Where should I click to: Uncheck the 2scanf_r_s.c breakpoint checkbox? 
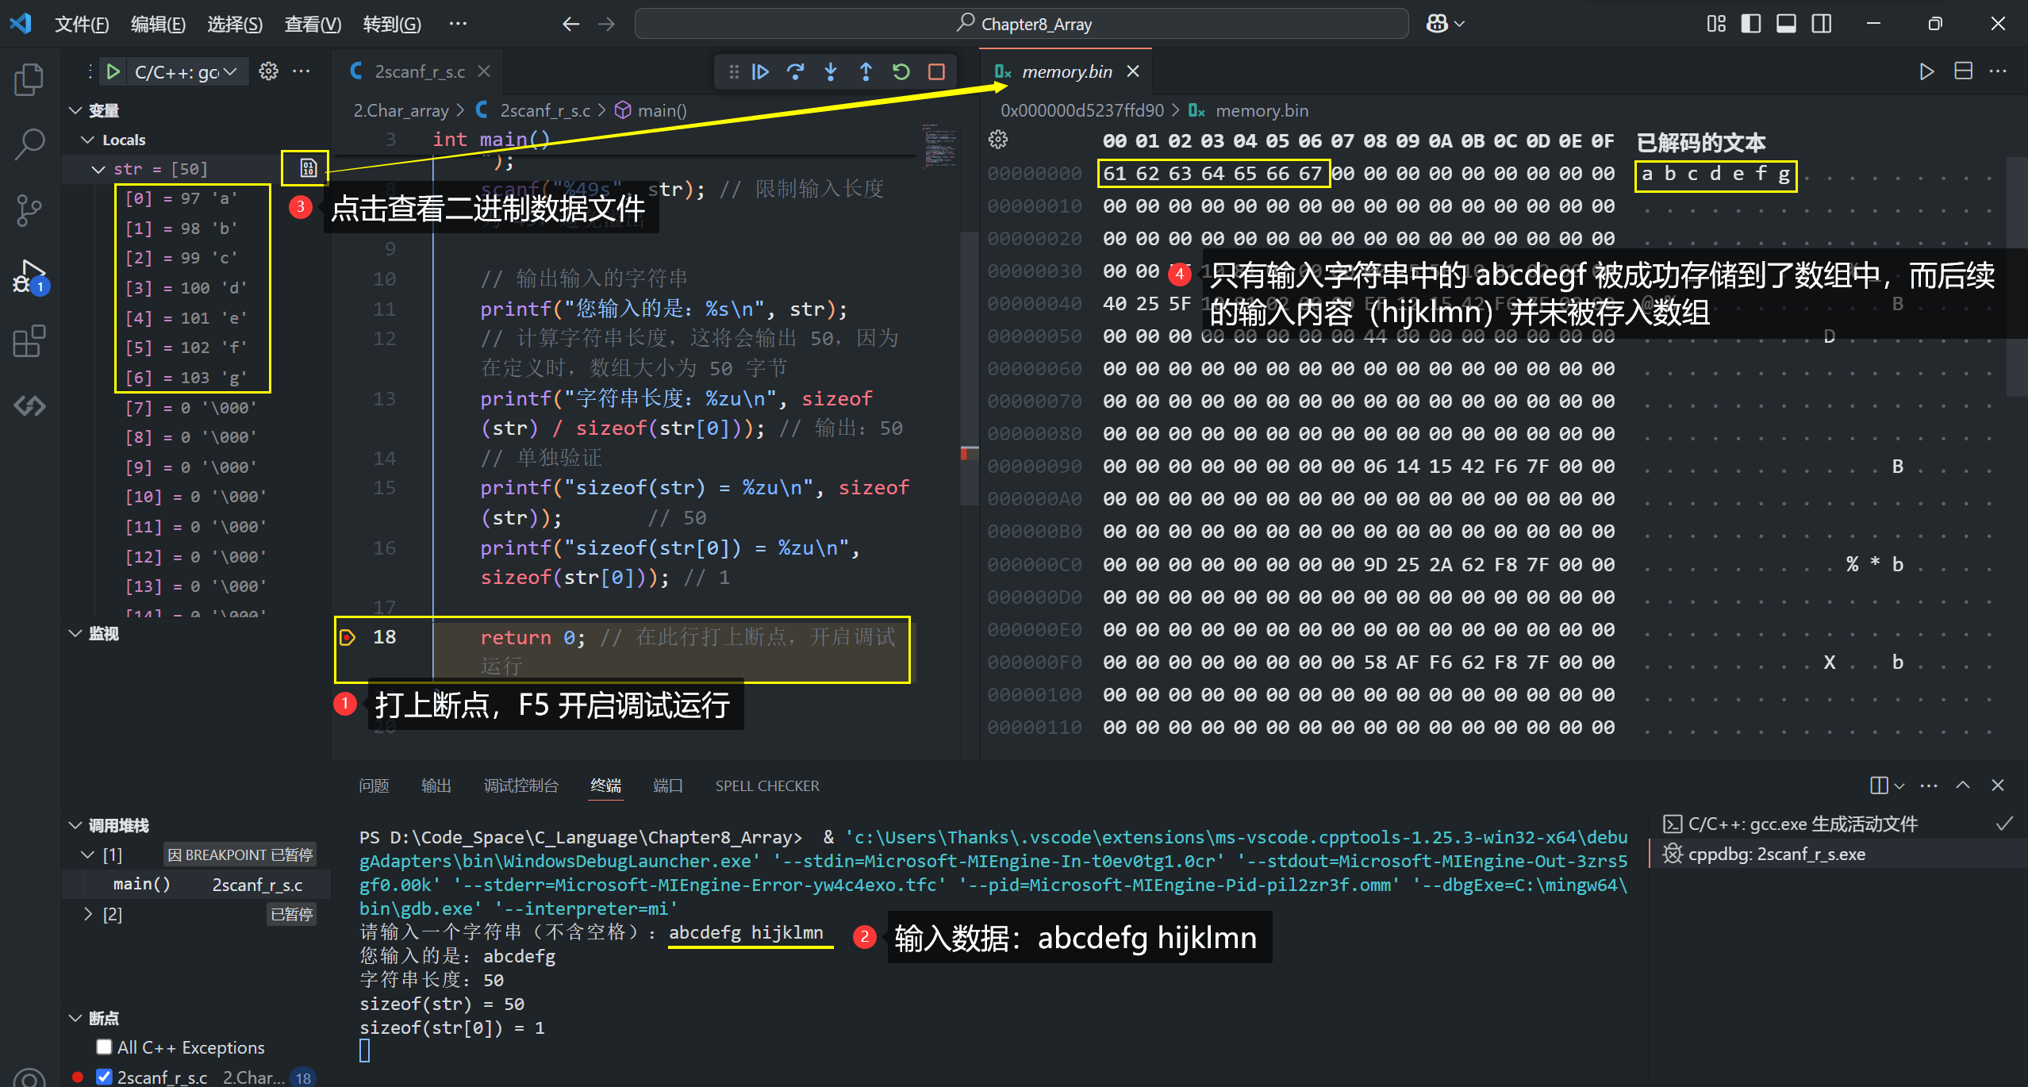[104, 1077]
